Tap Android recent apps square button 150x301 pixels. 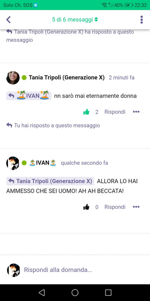108,293
